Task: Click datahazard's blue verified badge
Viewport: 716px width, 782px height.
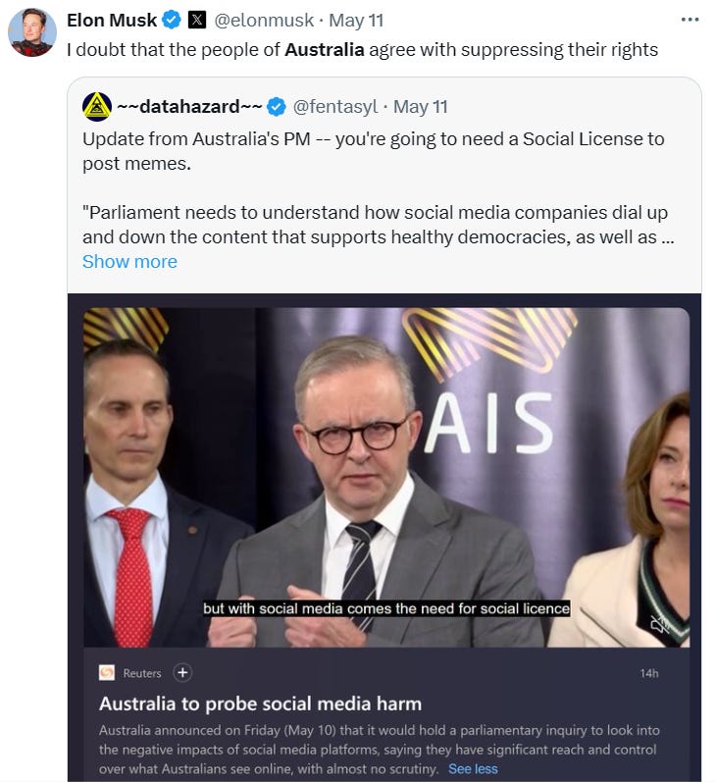Action: [277, 107]
